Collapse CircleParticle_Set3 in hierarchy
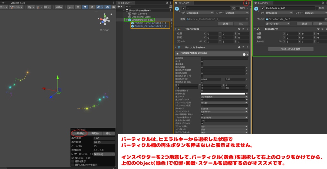This screenshot has height=169, width=327. click(126, 20)
